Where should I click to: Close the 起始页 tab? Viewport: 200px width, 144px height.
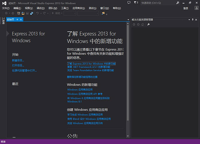pyautogui.click(x=21, y=19)
